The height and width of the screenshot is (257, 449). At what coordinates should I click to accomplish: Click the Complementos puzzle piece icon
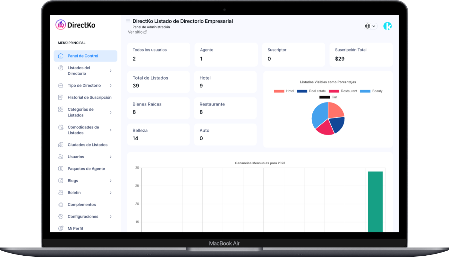coord(61,205)
